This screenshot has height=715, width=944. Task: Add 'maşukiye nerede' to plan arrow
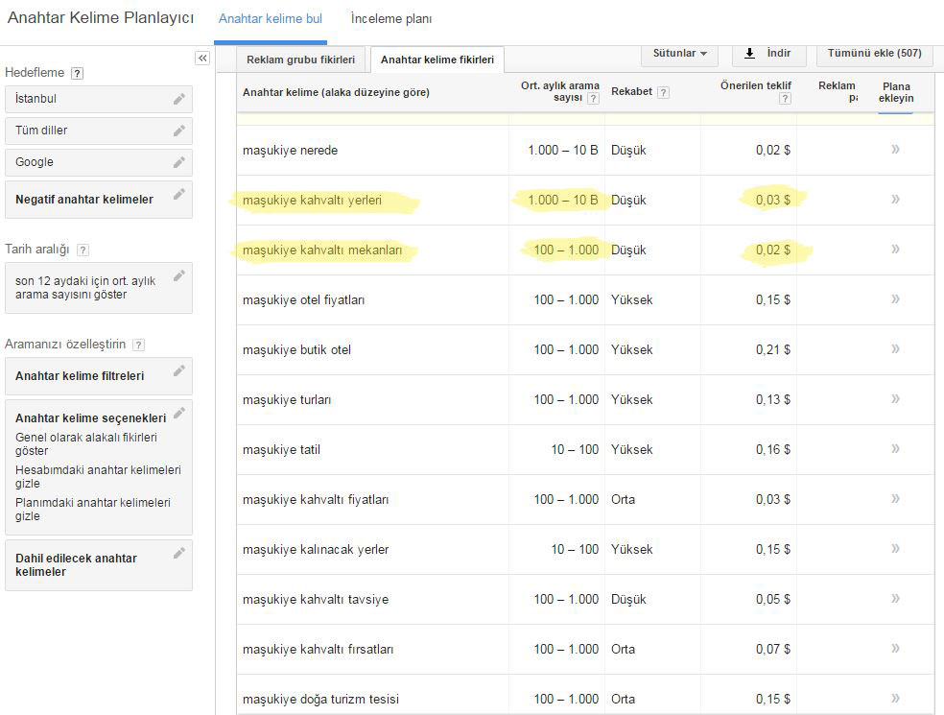coord(895,149)
